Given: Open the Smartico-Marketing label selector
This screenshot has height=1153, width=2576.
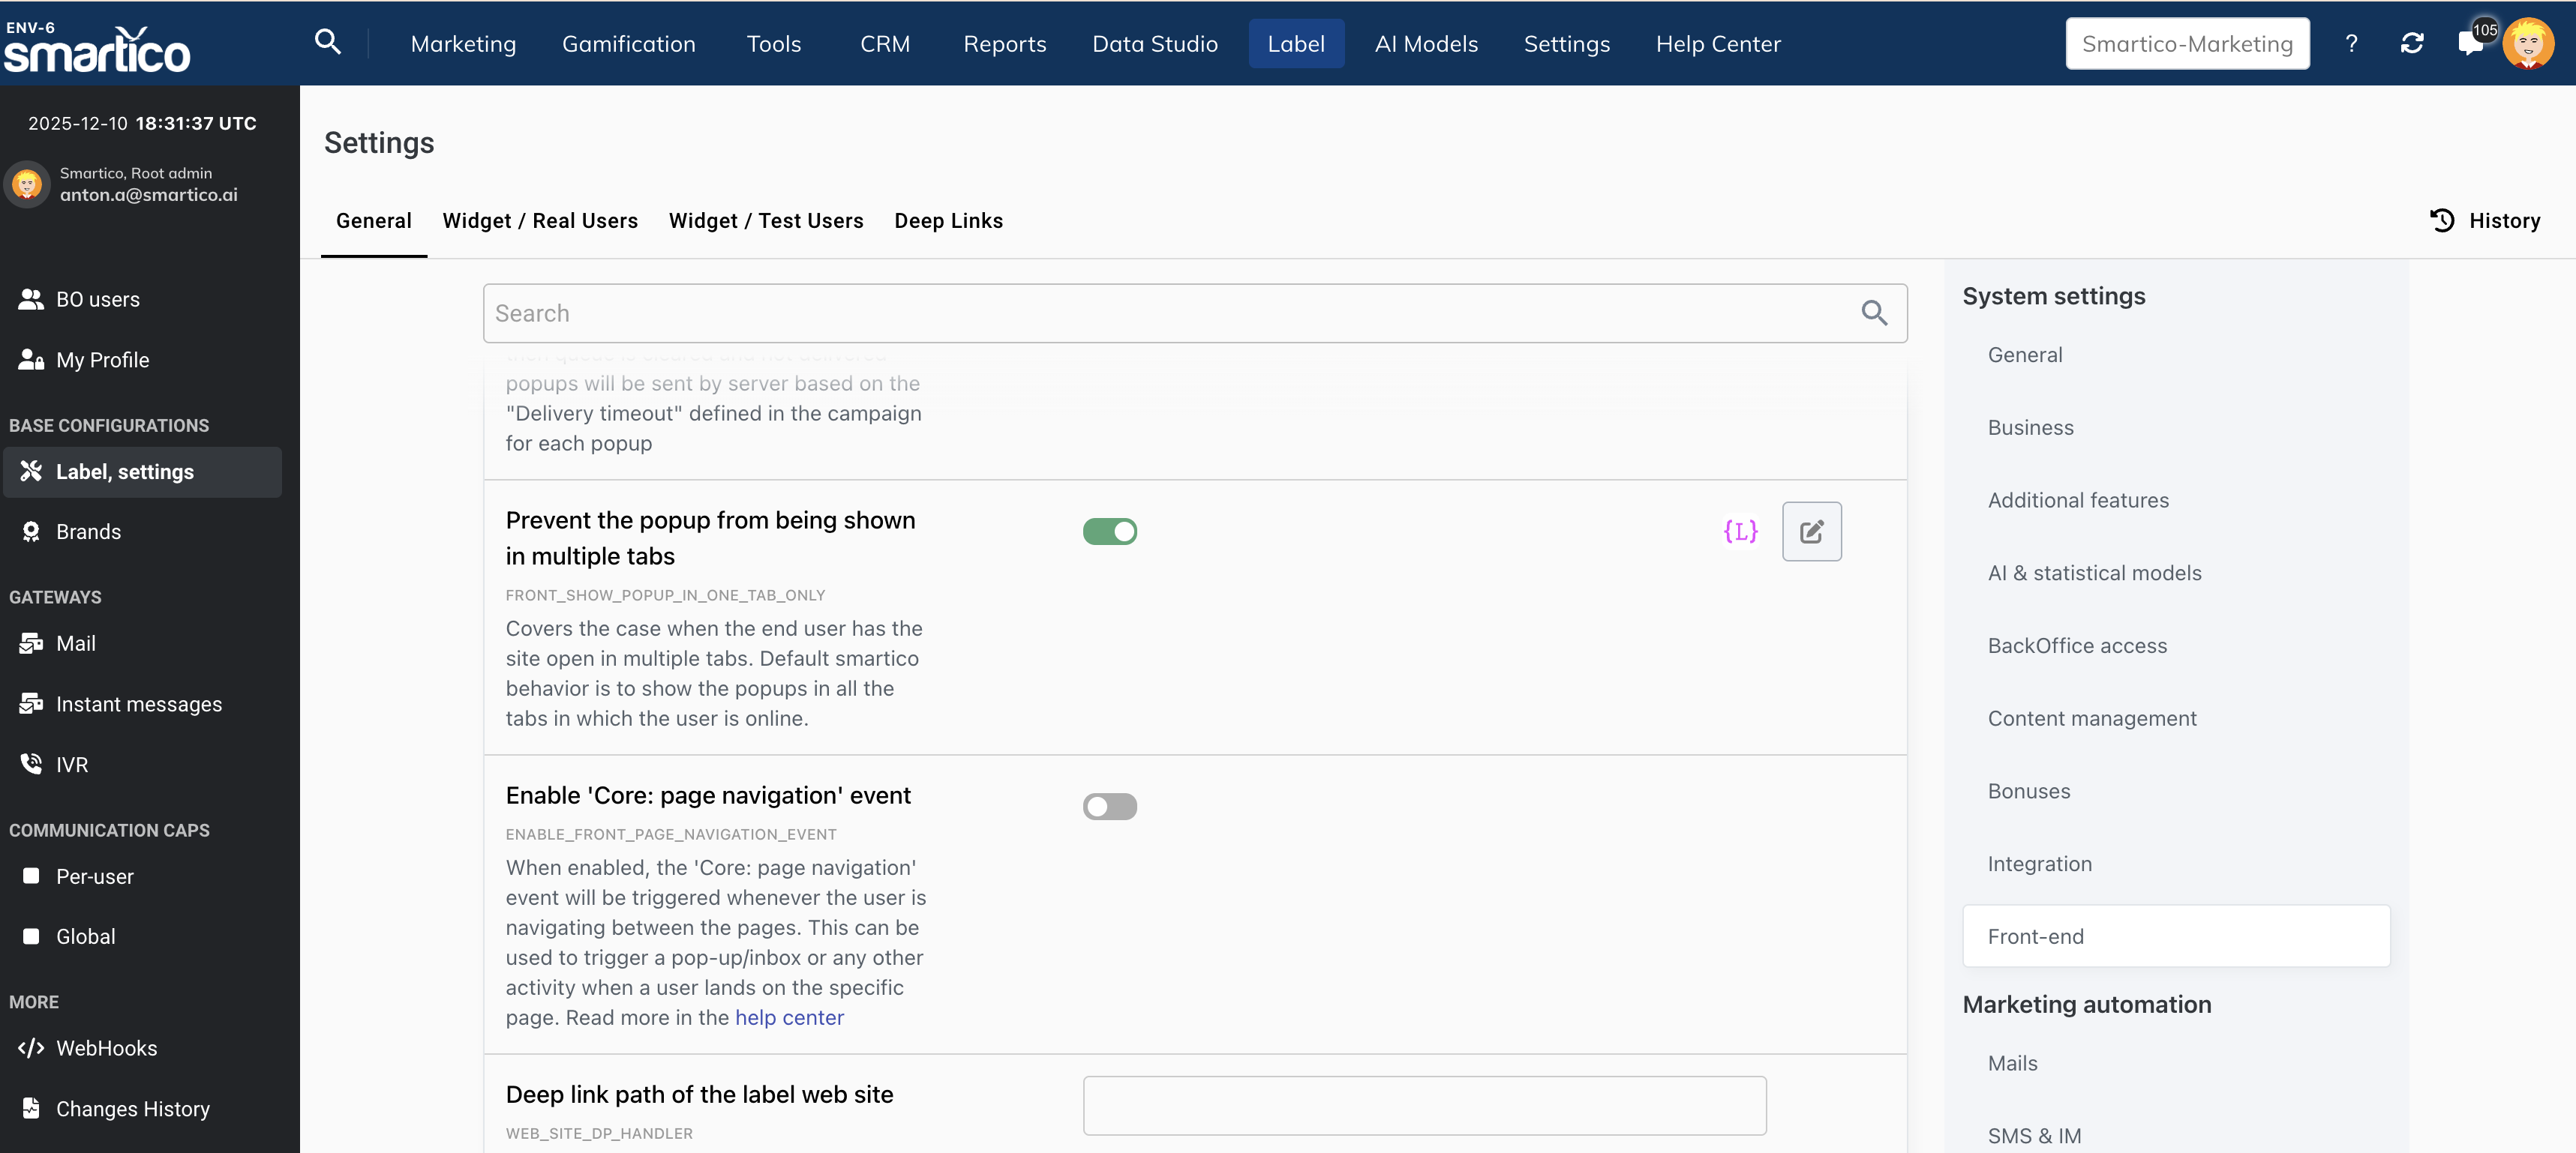Looking at the screenshot, I should point(2187,43).
